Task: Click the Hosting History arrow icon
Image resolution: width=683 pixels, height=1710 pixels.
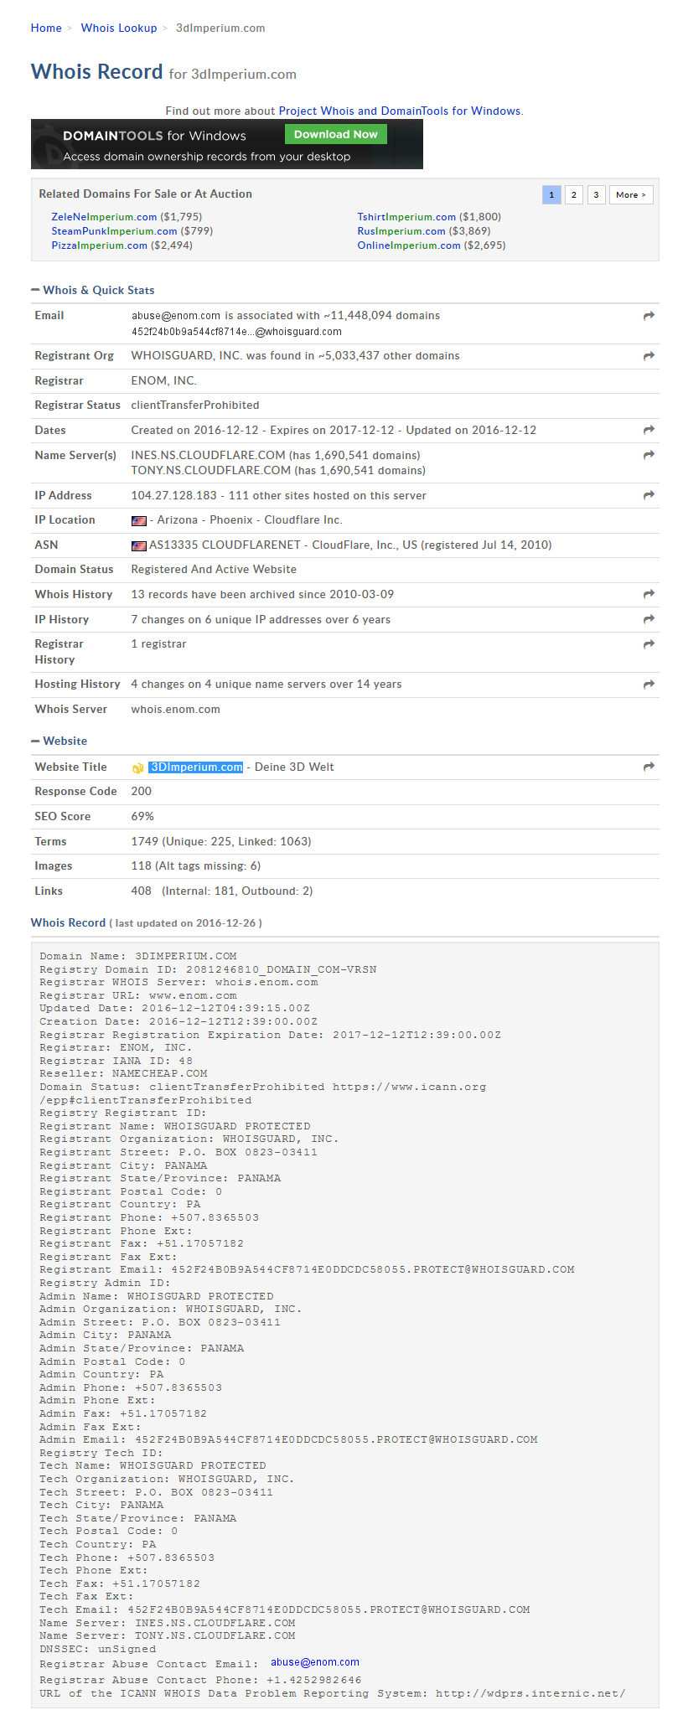Action: tap(649, 685)
